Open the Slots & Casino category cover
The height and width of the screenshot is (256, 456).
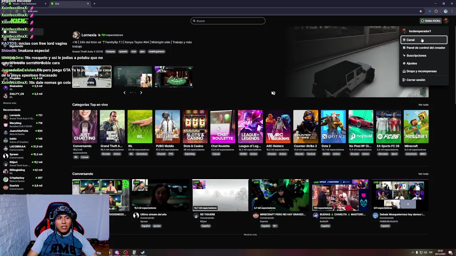pyautogui.click(x=195, y=127)
